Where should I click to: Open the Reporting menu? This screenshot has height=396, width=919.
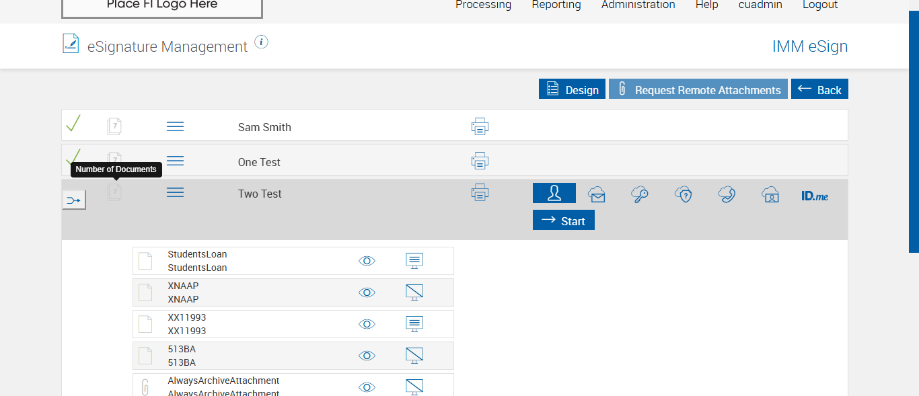[x=556, y=5]
